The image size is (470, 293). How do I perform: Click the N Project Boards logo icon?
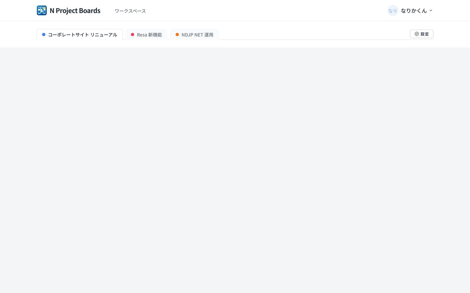pyautogui.click(x=42, y=11)
